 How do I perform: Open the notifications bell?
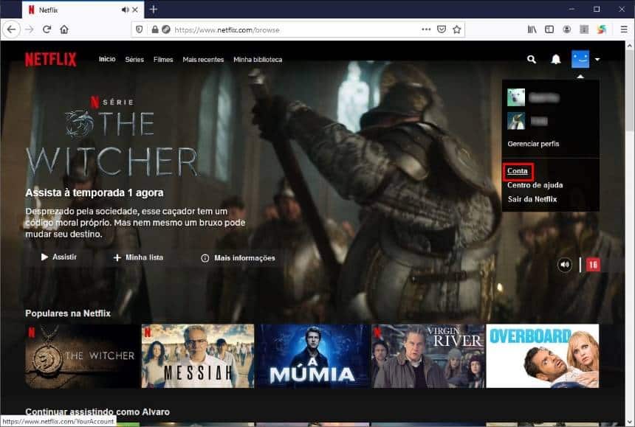pos(555,60)
